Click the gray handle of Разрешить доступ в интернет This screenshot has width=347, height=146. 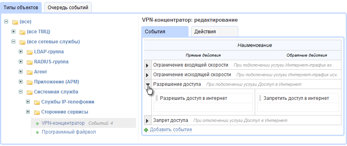157,98
